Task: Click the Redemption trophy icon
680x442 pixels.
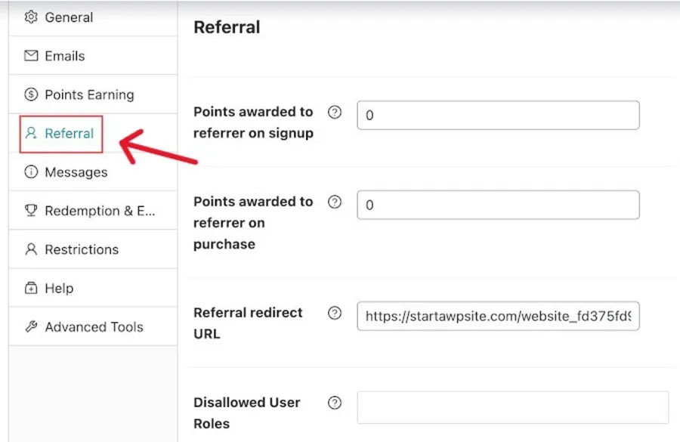Action: coord(29,211)
